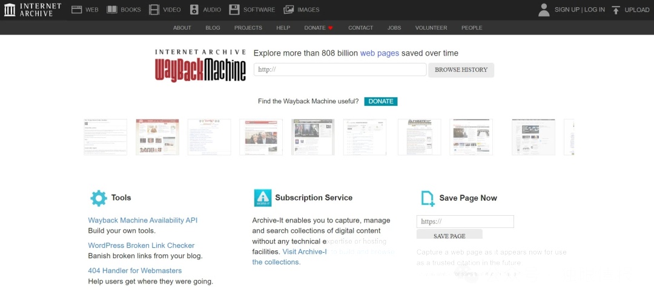Open JOBS in the secondary menu

(394, 28)
